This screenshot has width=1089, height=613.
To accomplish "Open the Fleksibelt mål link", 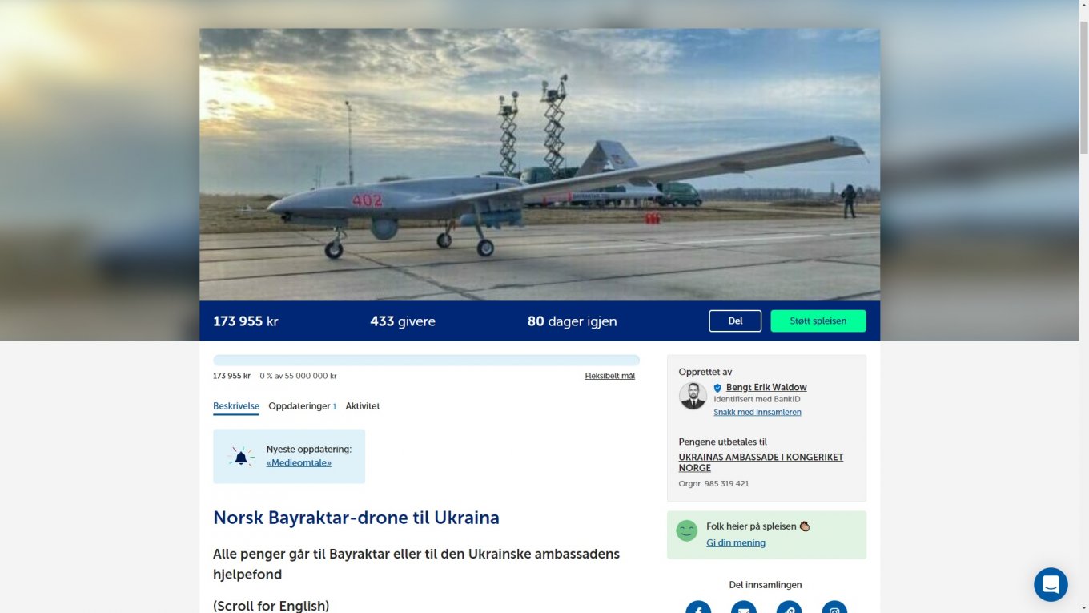I will click(x=610, y=376).
